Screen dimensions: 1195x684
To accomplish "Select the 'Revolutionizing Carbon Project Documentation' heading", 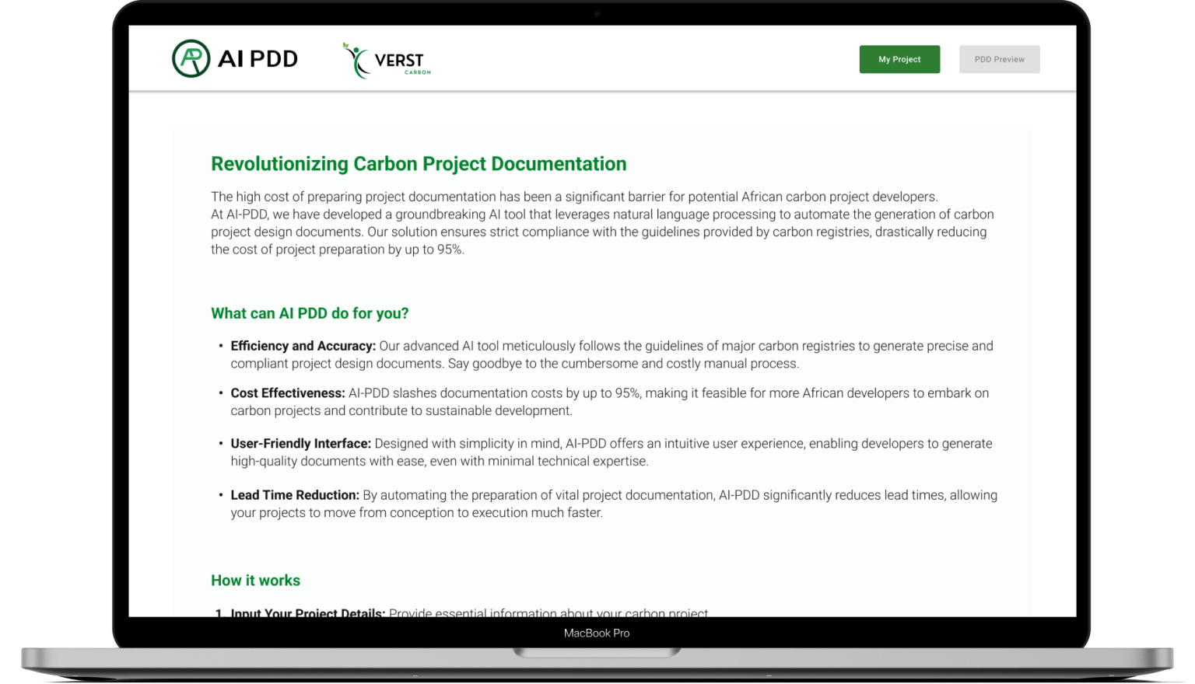I will 419,164.
